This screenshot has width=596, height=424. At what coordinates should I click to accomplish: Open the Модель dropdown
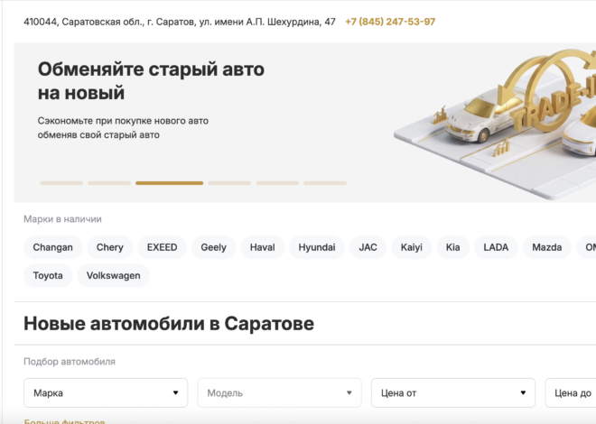[279, 392]
